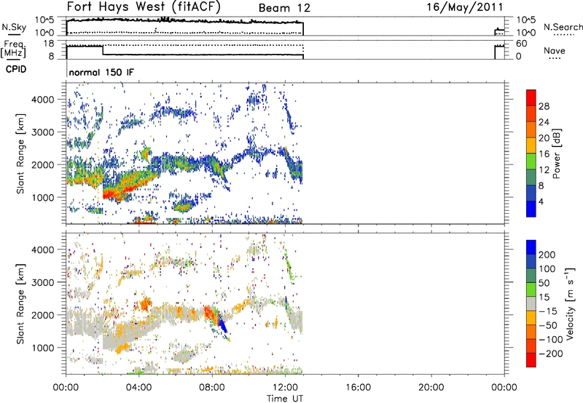Click the Power [dB] color bar label

point(556,153)
